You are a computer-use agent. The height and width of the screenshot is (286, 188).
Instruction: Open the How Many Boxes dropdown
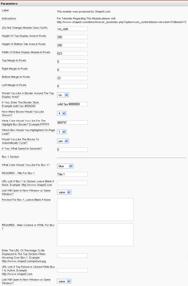(x=62, y=113)
